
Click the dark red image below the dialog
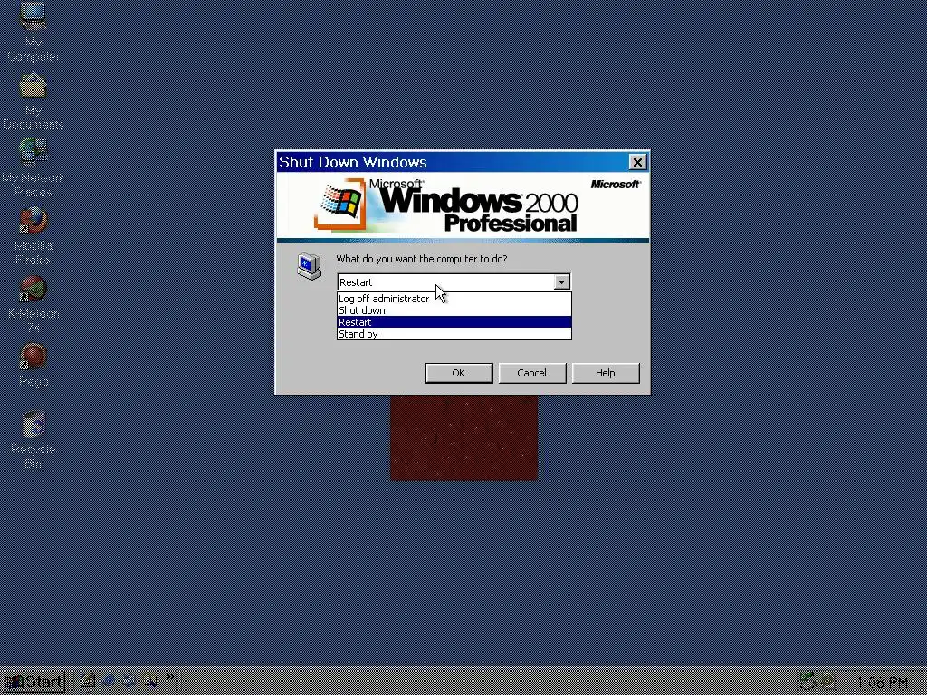[463, 438]
